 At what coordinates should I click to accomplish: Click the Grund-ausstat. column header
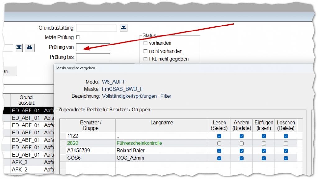(27, 100)
